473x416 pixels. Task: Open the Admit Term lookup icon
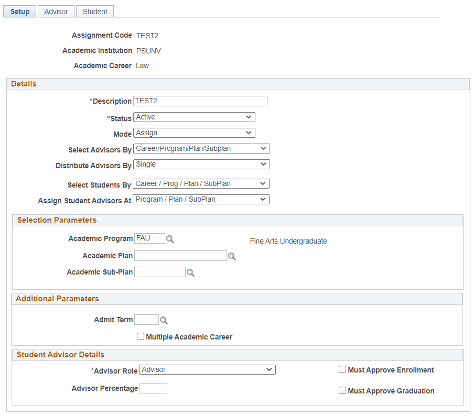[x=164, y=320]
